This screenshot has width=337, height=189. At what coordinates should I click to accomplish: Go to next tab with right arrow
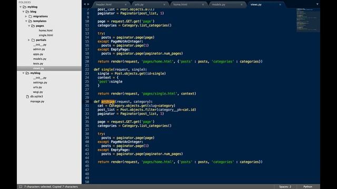pos(88,4)
